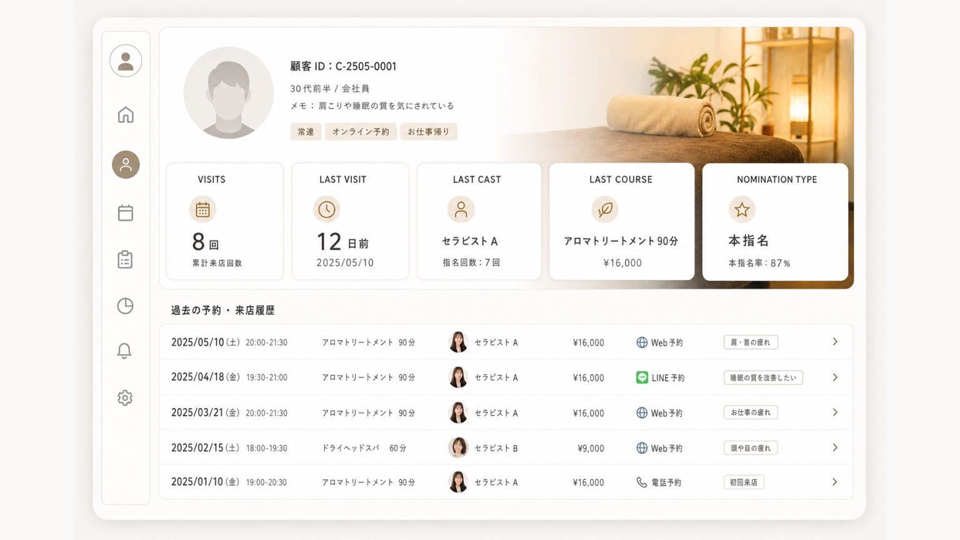Click the 本指名率：87% text

(759, 263)
